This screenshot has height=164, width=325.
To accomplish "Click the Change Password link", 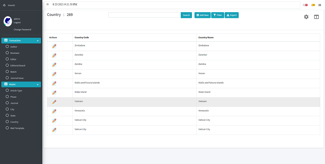I will click(22, 29).
